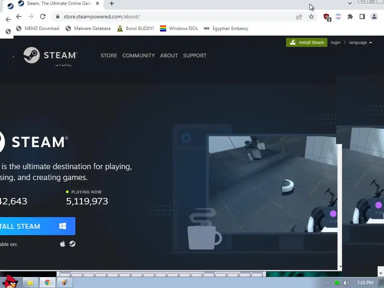The image size is (384, 288).
Task: Click the SteamOS download icon
Action: (72, 244)
